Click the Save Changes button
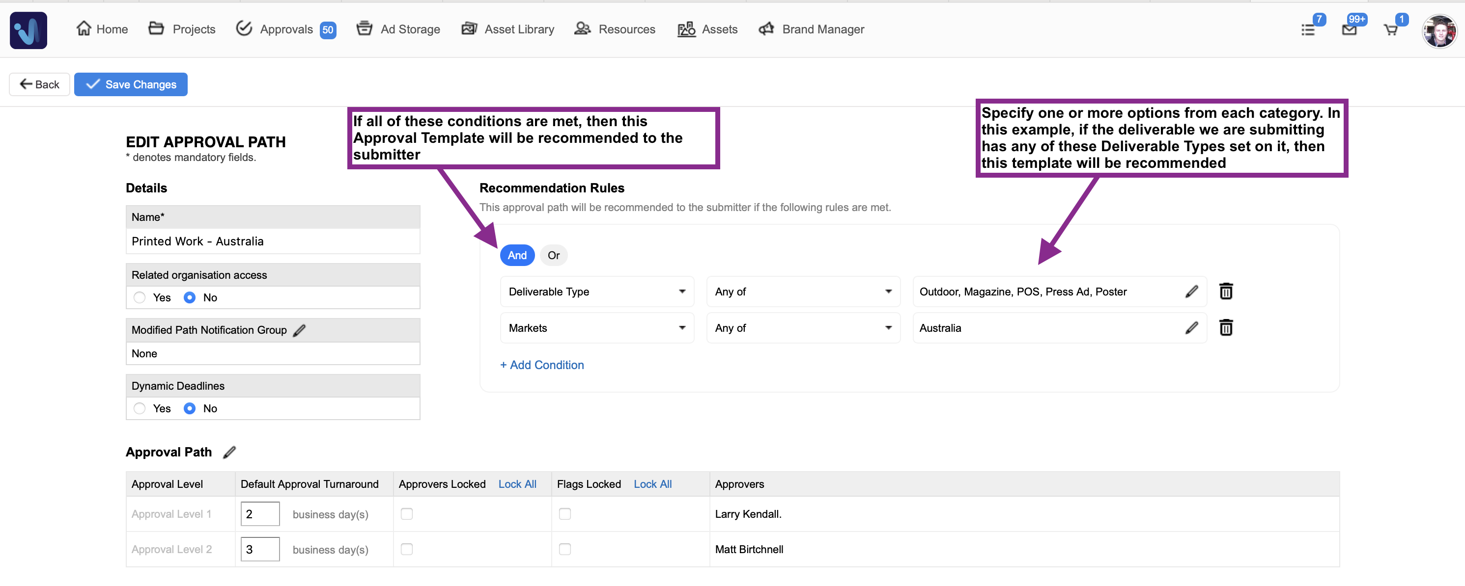Viewport: 1465px width, 586px height. click(x=131, y=85)
